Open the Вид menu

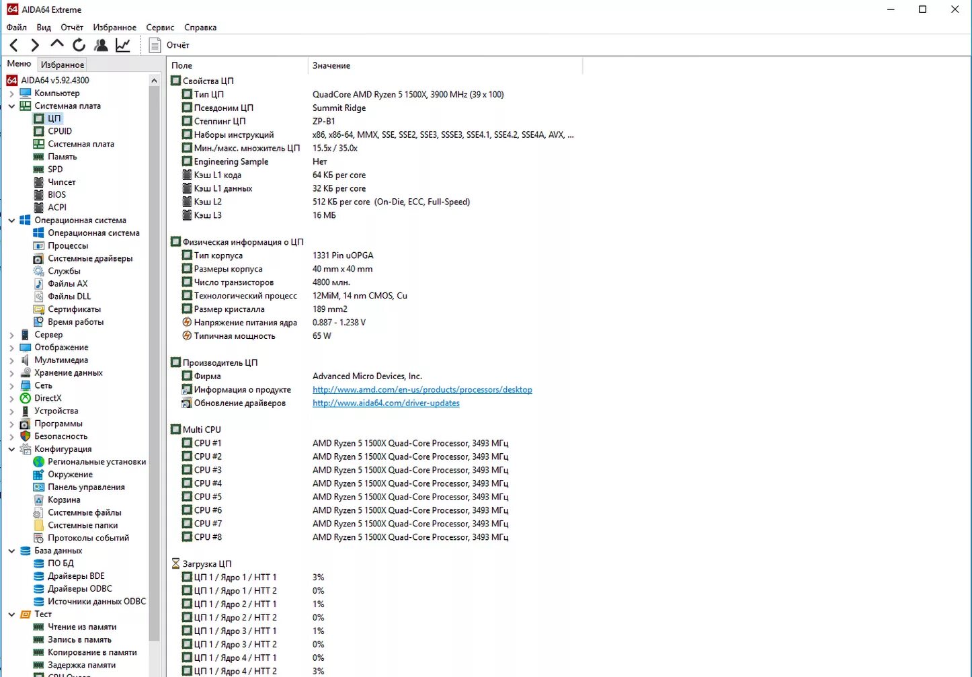[x=44, y=28]
